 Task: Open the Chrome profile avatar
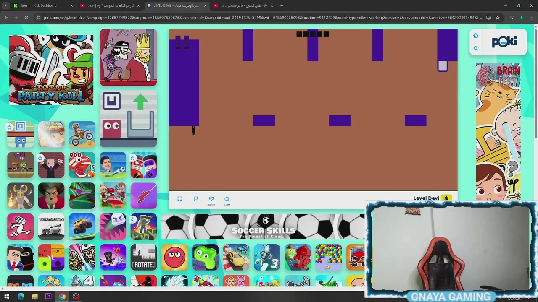pyautogui.click(x=522, y=18)
